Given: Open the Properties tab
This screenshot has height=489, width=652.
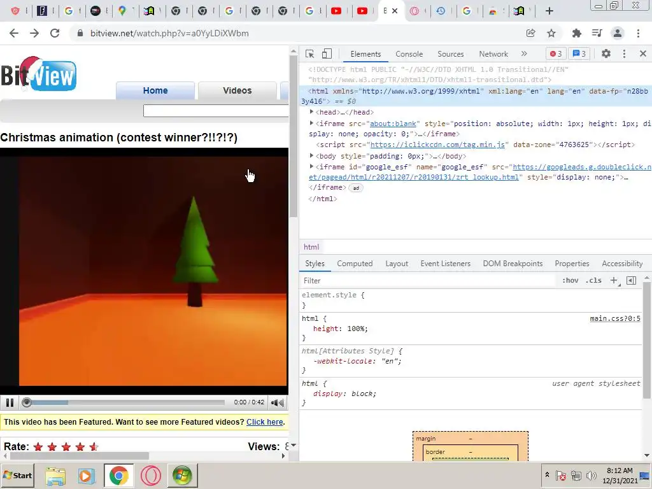Looking at the screenshot, I should click(x=572, y=264).
